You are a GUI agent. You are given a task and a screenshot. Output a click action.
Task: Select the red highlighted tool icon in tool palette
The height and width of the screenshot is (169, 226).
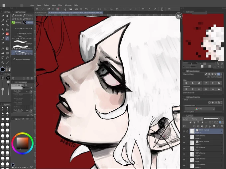click(7, 34)
